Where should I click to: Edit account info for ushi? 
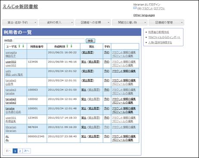click(x=124, y=71)
